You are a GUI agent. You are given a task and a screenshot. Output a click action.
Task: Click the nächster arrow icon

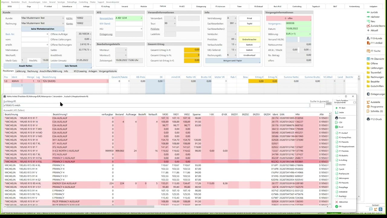[368, 17]
